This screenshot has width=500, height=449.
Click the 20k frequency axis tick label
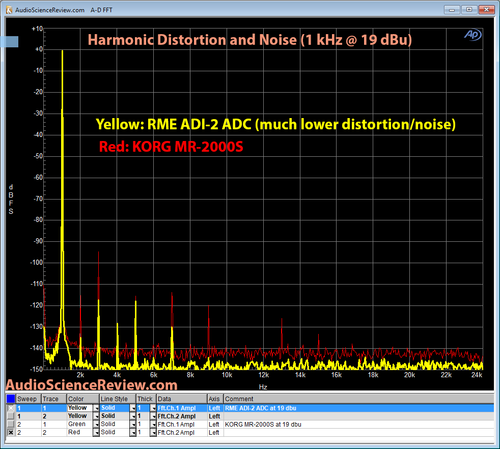point(409,375)
